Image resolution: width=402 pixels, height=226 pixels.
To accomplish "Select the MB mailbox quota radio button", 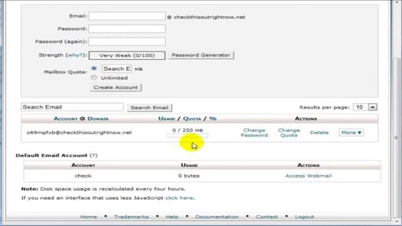I will (x=94, y=68).
